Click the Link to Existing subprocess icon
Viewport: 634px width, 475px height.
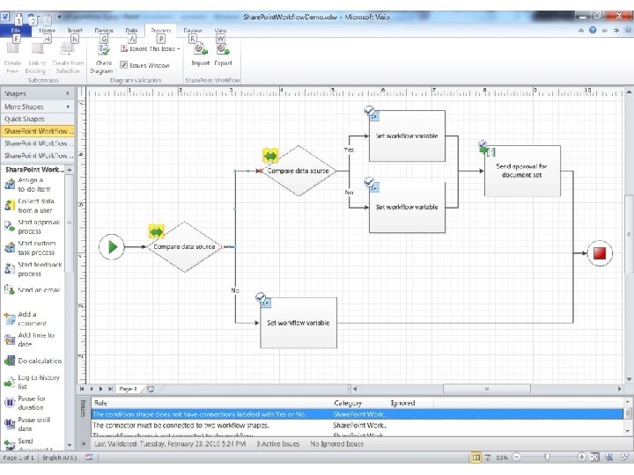pos(37,49)
